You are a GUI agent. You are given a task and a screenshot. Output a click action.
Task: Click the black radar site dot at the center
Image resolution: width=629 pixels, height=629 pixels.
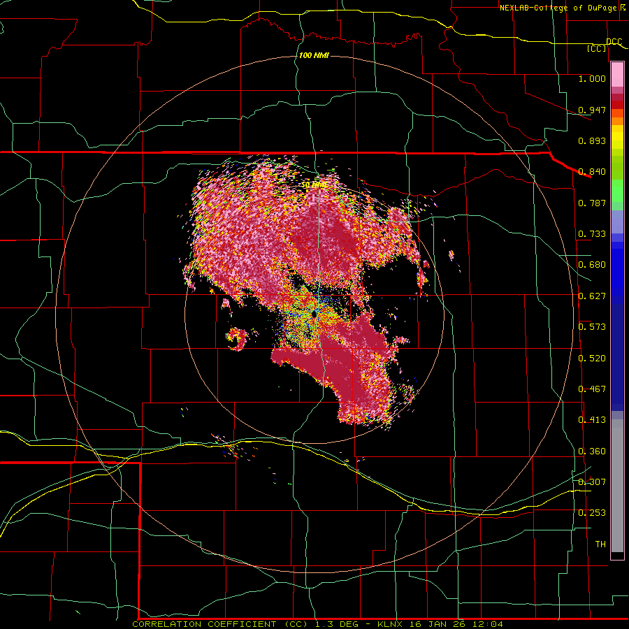coord(314,315)
